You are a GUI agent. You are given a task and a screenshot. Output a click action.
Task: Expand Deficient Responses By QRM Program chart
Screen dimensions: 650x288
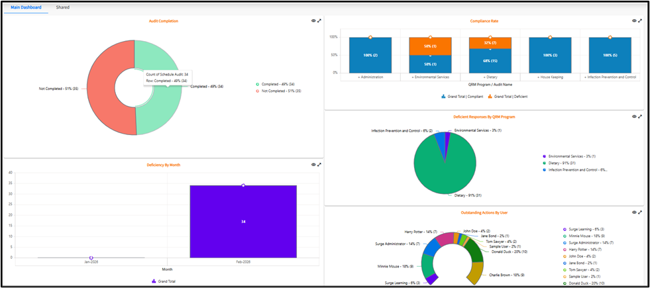coord(640,117)
